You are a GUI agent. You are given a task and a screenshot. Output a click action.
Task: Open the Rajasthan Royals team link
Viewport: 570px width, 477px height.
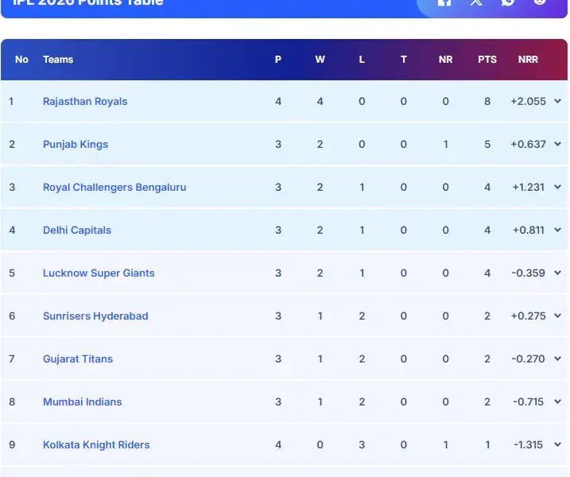click(85, 102)
